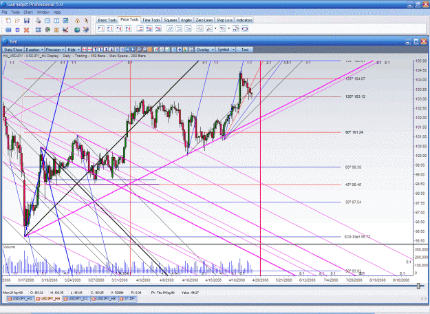Switch to the Squares tab
Image resolution: width=430 pixels, height=314 pixels.
[171, 20]
